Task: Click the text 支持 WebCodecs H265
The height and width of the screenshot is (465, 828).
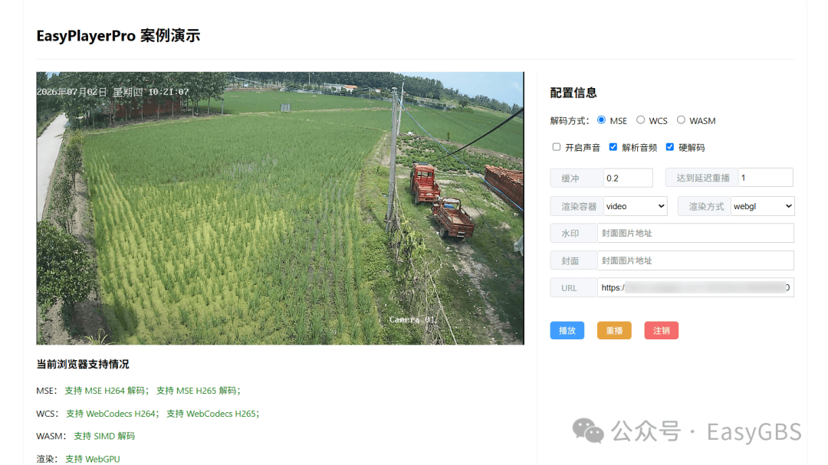Action: point(211,413)
